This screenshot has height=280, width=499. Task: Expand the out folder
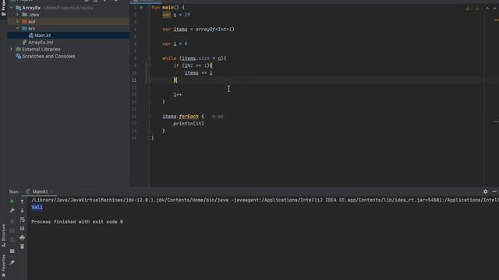[17, 22]
